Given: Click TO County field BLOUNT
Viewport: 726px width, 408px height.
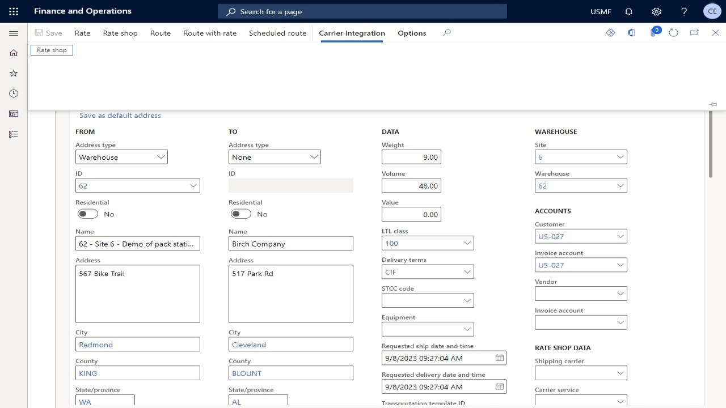Looking at the screenshot, I should [291, 373].
